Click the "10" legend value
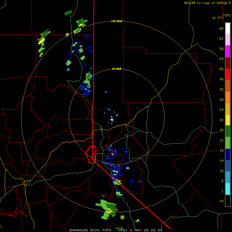 [221, 171]
